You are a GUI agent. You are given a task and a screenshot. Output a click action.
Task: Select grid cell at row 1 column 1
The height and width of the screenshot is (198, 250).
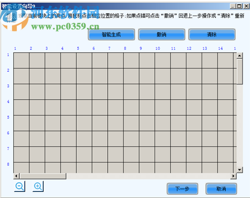21,60
